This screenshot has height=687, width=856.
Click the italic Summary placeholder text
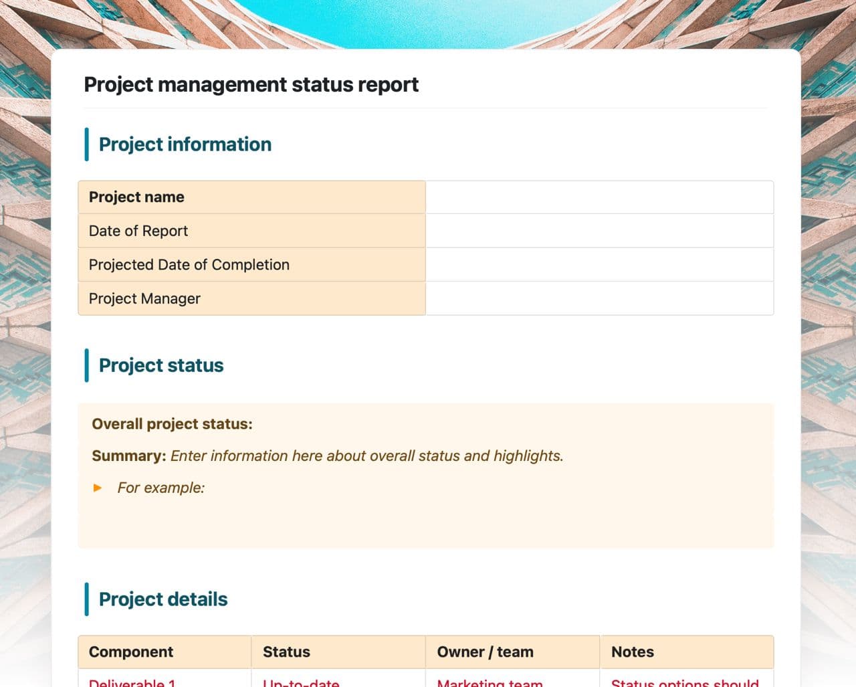pyautogui.click(x=366, y=456)
